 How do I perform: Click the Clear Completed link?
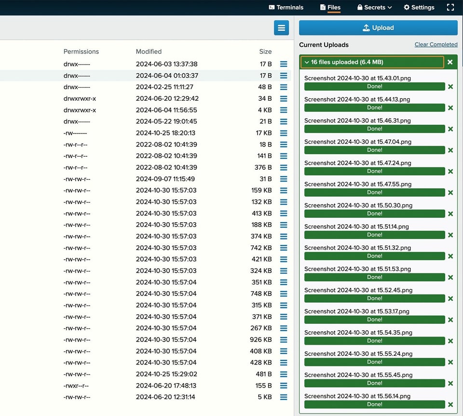pos(436,44)
